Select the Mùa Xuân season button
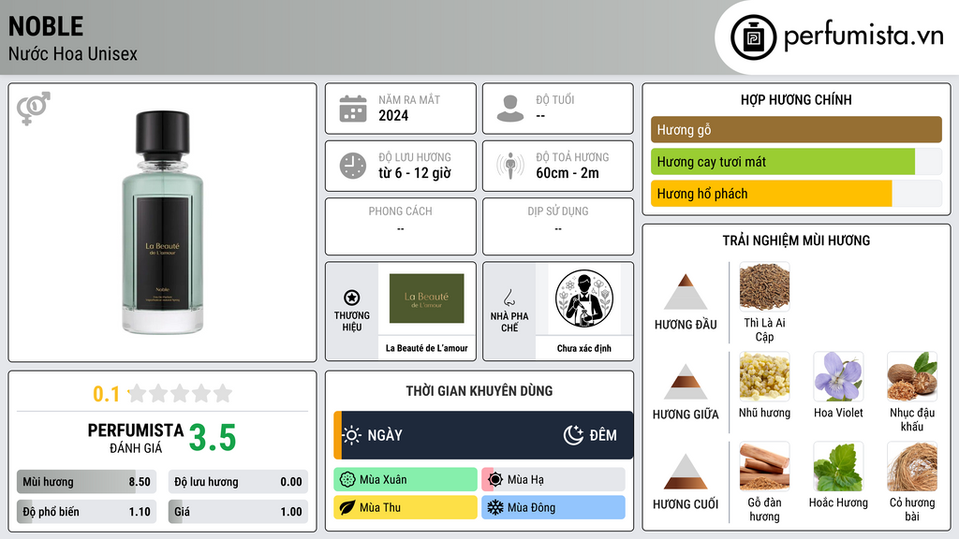Image resolution: width=959 pixels, height=539 pixels. coord(406,480)
